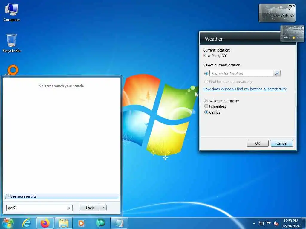Select the Celsius radio button
The image size is (306, 229).
pyautogui.click(x=206, y=112)
